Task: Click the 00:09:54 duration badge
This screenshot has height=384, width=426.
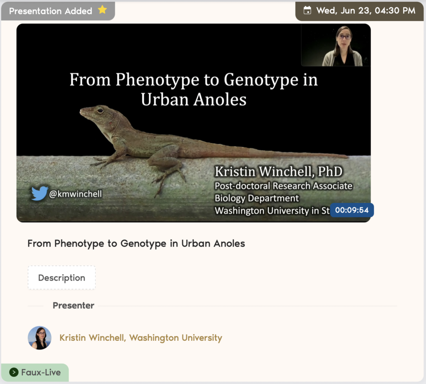Action: pyautogui.click(x=352, y=210)
